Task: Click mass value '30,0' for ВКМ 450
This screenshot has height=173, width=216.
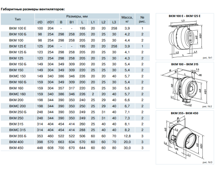Action: coord(127,148)
